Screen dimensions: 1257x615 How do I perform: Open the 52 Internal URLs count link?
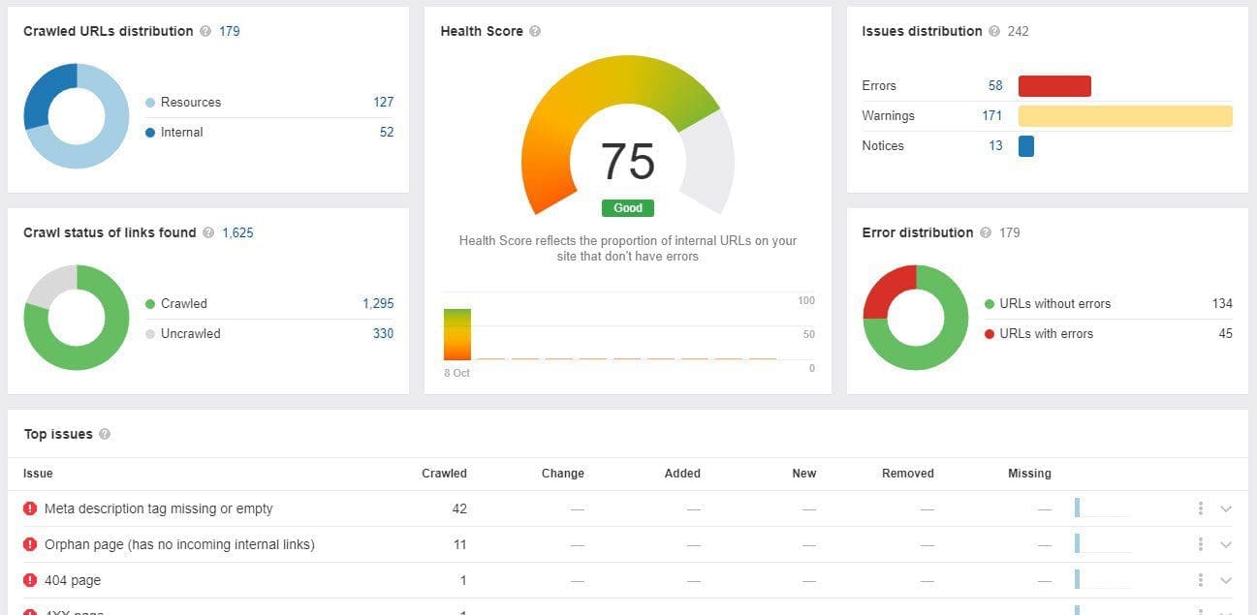coord(387,132)
